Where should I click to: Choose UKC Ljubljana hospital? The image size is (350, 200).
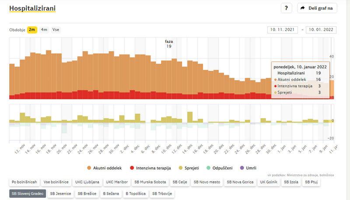(x=87, y=182)
